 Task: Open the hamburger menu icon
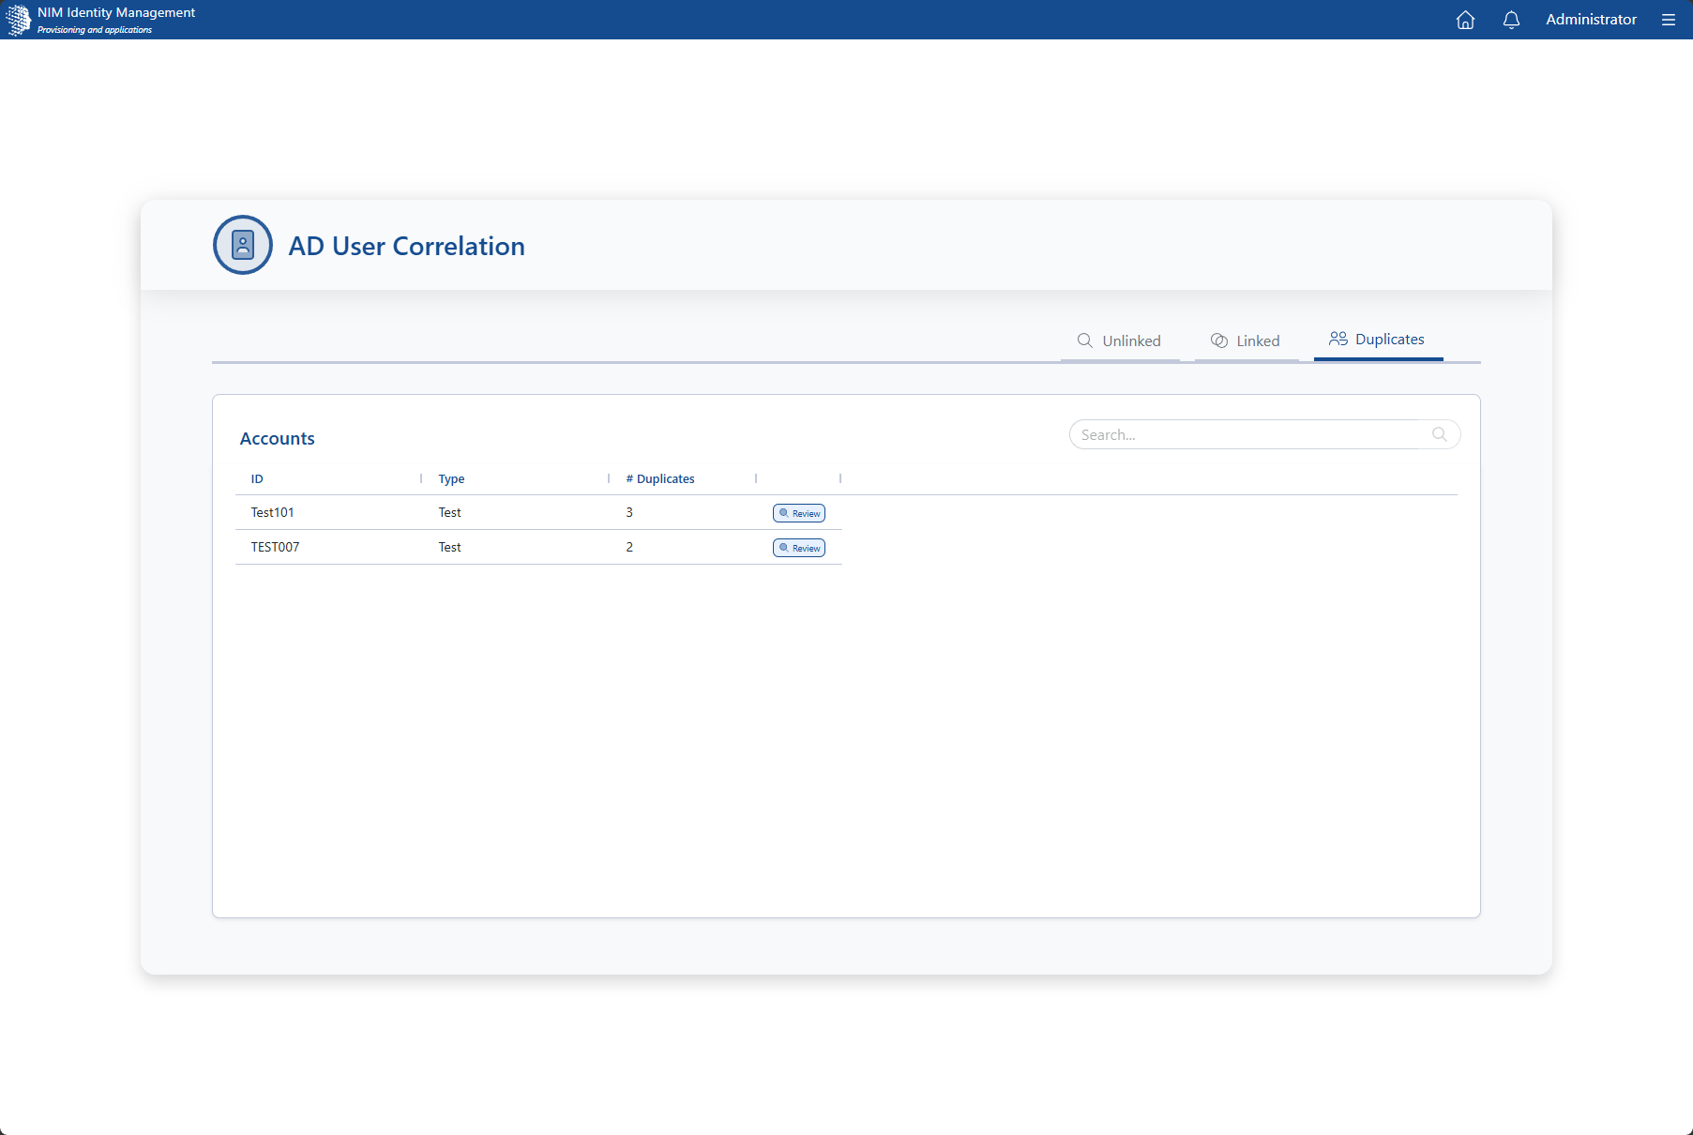(x=1668, y=20)
